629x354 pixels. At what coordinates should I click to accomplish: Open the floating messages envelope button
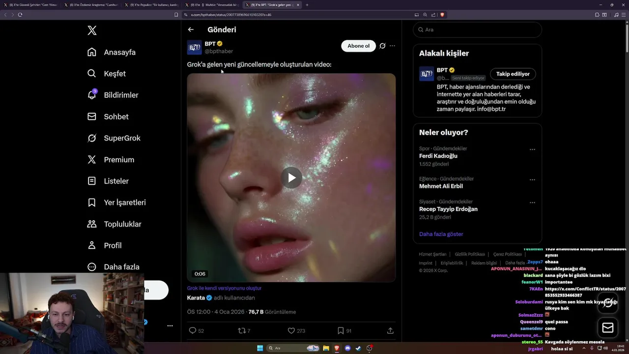tap(608, 328)
